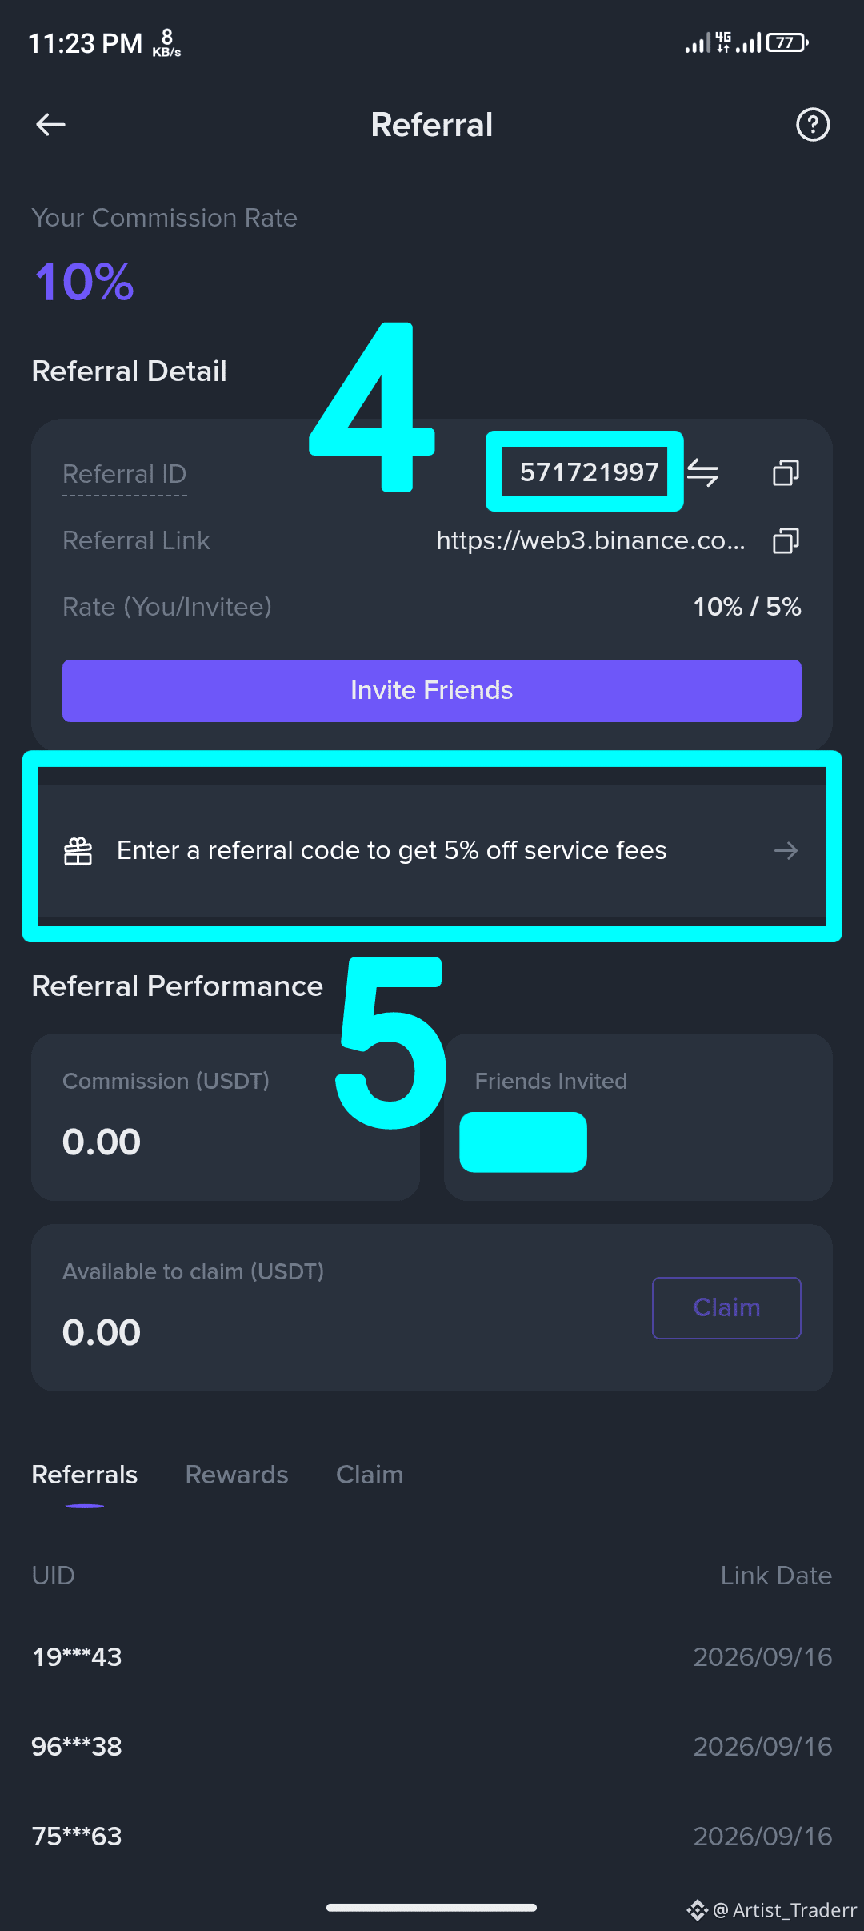Copy the Referral Link with copy icon
Viewport: 864px width, 1931px height.
(x=786, y=540)
